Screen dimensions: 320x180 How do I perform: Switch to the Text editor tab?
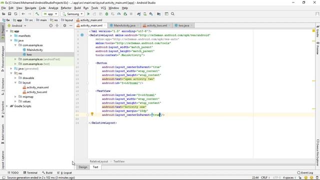[x=95, y=167]
